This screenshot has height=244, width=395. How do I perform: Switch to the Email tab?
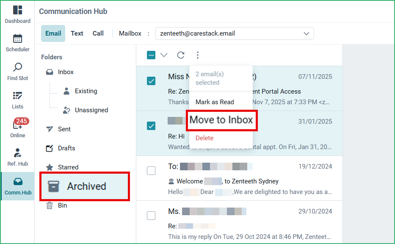53,33
